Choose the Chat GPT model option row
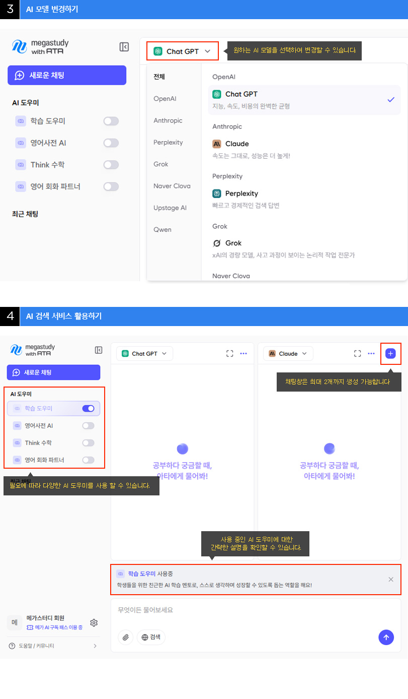Viewport: 408px width, 699px height. tap(304, 100)
